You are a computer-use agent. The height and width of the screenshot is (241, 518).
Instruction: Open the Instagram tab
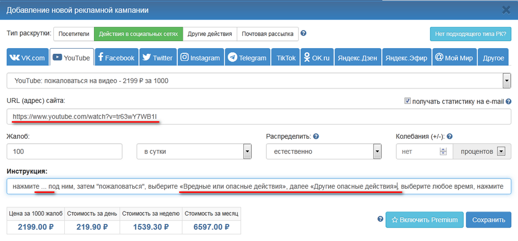[x=200, y=58]
